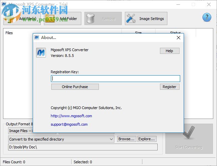Click the Add File(s) toolbar button
The height and width of the screenshot is (166, 217).
[22, 19]
